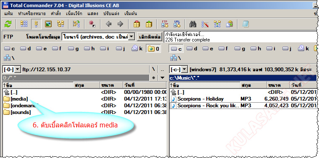Open left panel favorites asterisk button
The width and height of the screenshot is (319, 158).
[x=153, y=78]
